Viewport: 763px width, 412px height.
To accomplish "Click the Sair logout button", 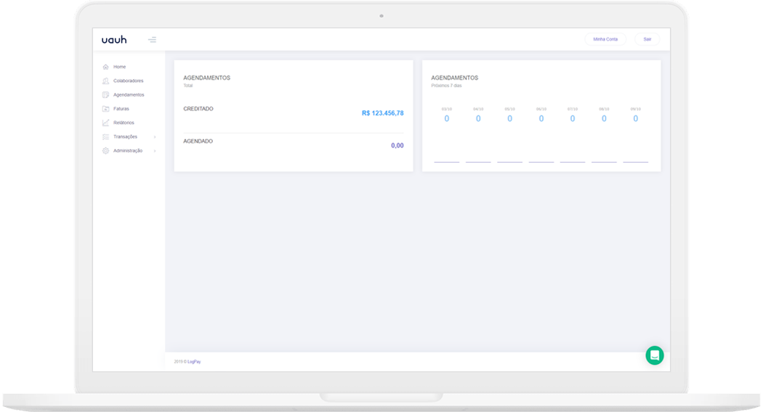I will coord(647,39).
